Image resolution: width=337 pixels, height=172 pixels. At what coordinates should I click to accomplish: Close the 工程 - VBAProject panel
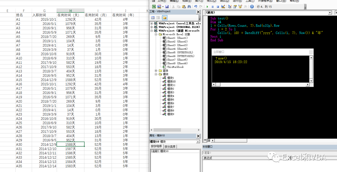pos(198,12)
